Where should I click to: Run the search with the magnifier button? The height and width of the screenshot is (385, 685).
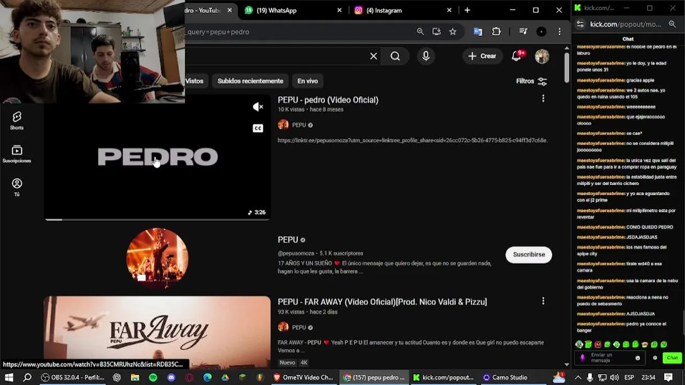click(395, 56)
